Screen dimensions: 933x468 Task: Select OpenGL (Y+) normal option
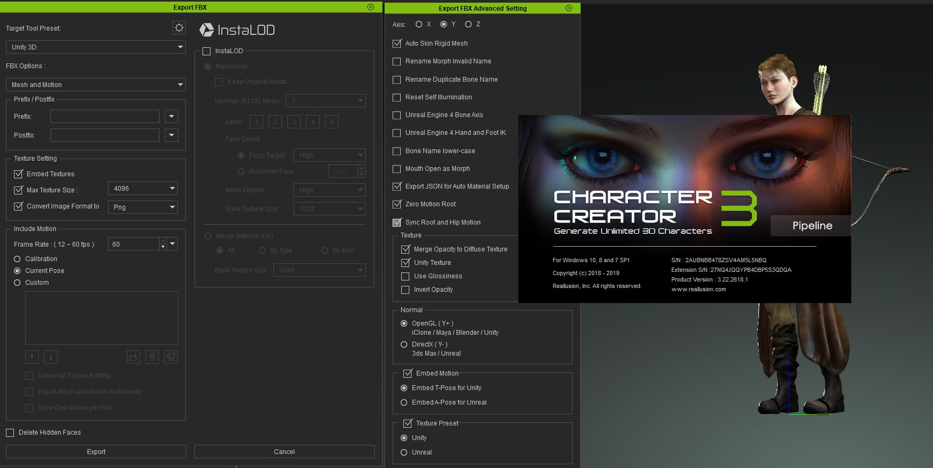[x=404, y=323]
